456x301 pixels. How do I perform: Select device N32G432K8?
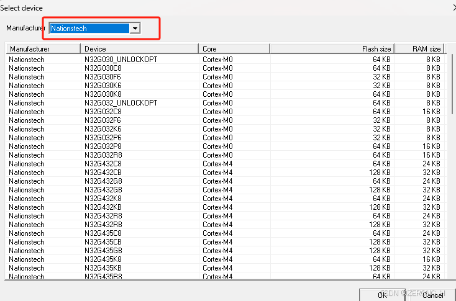(103, 199)
